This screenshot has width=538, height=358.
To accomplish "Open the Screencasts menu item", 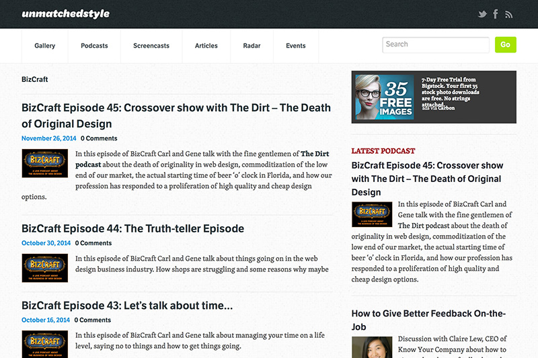I will pyautogui.click(x=151, y=46).
